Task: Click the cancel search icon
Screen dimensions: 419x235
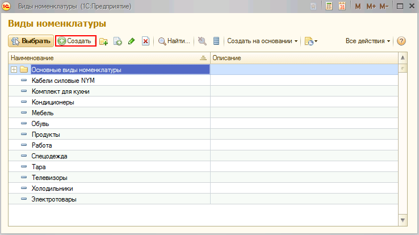Action: click(202, 41)
